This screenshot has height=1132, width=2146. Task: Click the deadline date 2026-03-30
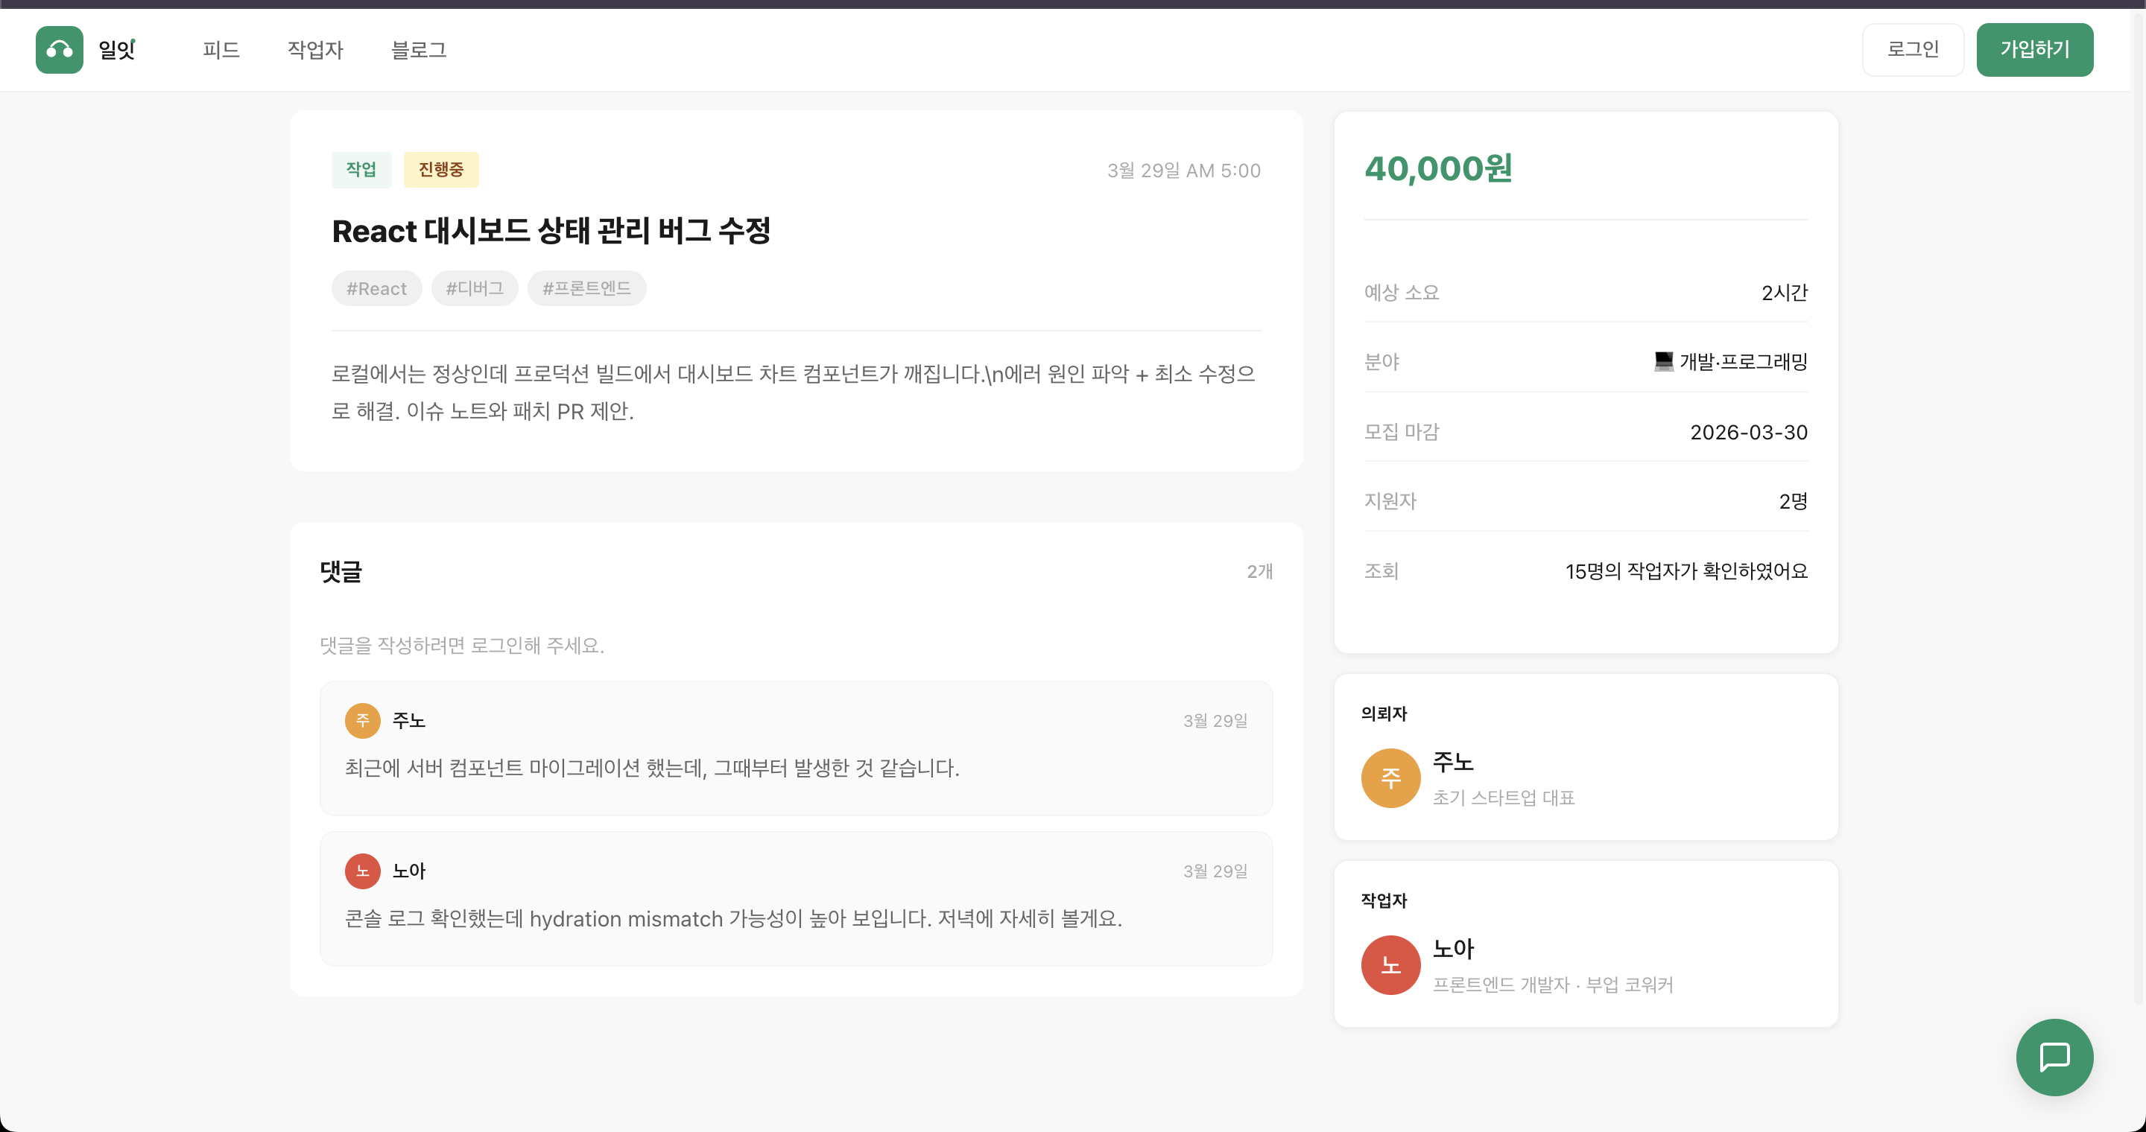tap(1749, 432)
